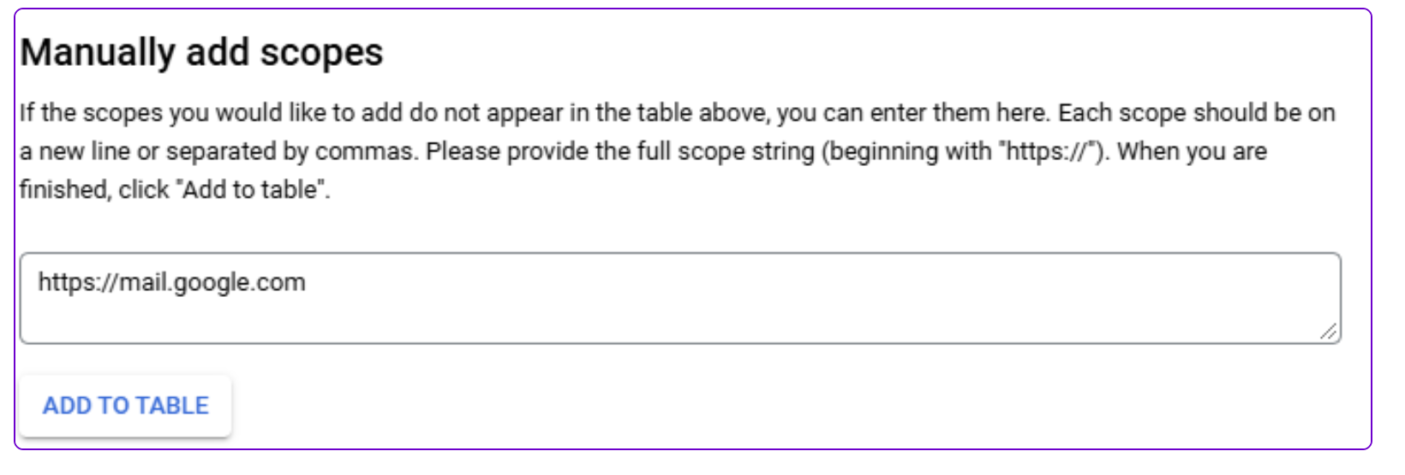This screenshot has width=1405, height=475.
Task: Click the phrase "a new line"
Action: tap(75, 151)
